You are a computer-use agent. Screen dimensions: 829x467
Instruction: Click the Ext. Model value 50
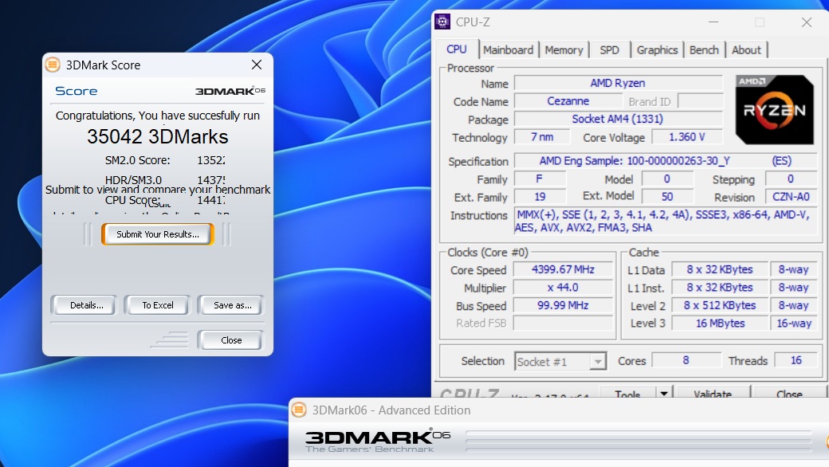click(667, 197)
